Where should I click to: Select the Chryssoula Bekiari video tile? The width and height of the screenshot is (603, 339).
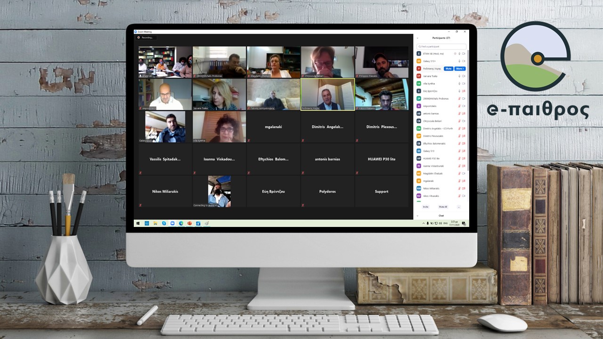click(x=327, y=62)
